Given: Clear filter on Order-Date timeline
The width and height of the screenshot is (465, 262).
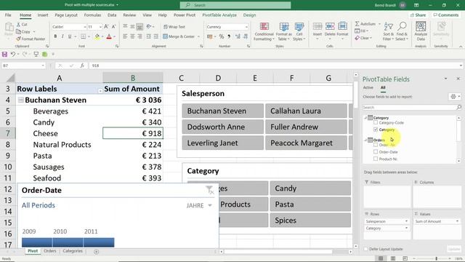Looking at the screenshot, I should [x=210, y=190].
